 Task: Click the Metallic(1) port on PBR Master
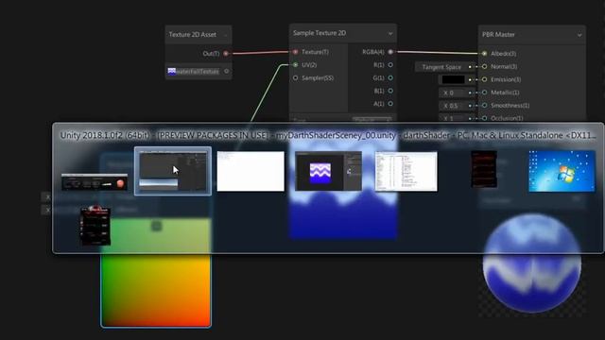484,93
